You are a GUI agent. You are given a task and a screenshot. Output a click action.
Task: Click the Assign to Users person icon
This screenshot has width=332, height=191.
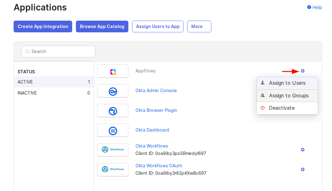point(263,83)
